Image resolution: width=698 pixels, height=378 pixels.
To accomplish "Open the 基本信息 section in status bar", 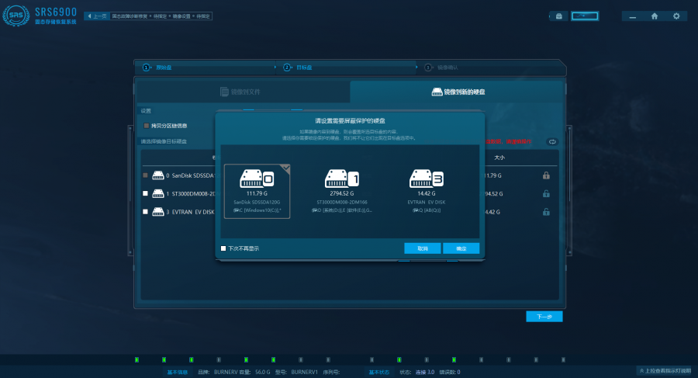I will pyautogui.click(x=177, y=372).
